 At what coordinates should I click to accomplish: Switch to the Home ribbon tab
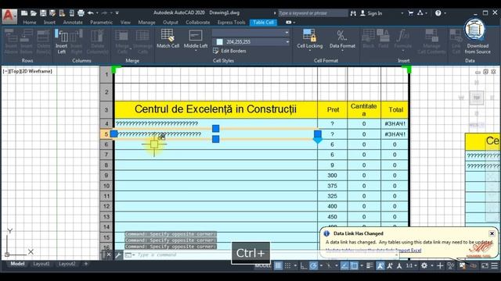30,23
